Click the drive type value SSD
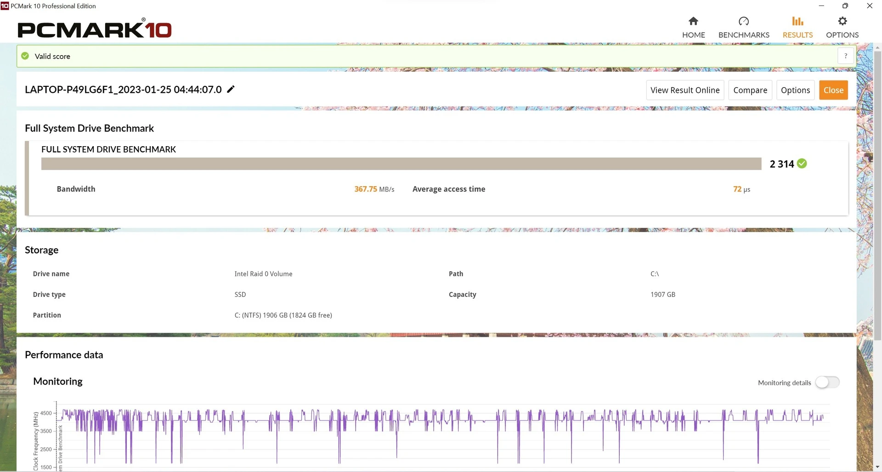 240,295
